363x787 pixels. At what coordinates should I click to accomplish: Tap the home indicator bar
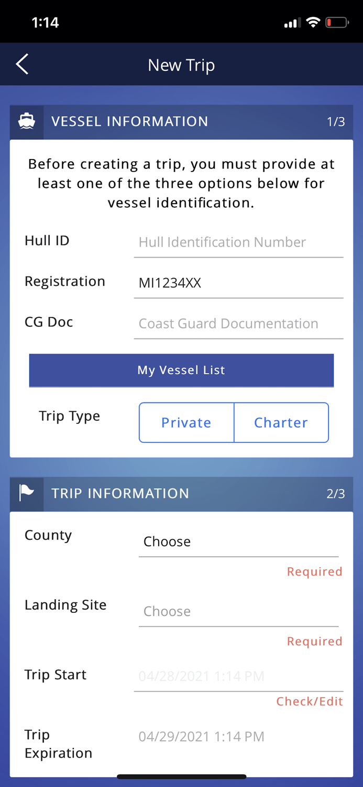pos(181,777)
